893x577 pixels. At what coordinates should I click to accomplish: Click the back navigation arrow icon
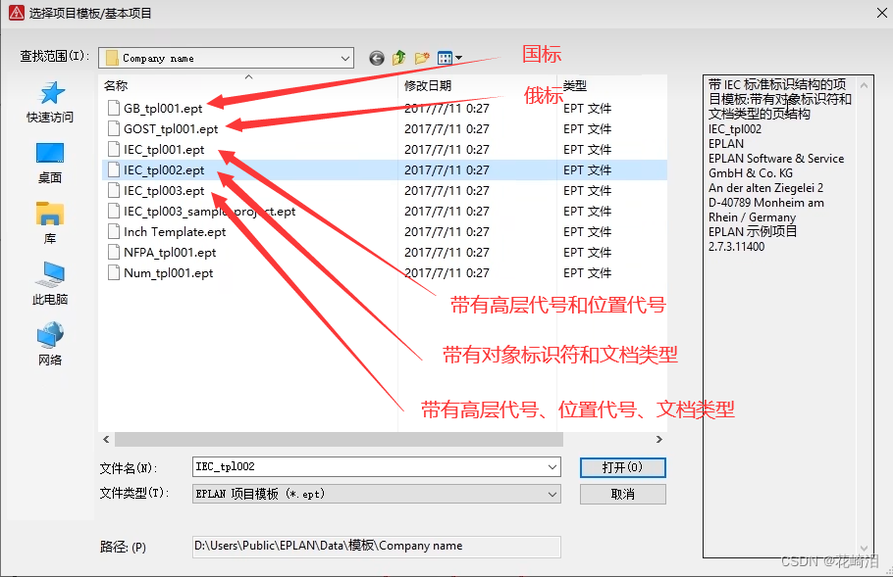(377, 58)
